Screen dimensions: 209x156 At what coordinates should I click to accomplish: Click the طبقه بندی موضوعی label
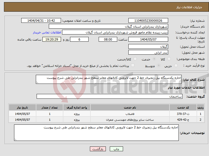click(x=191, y=59)
